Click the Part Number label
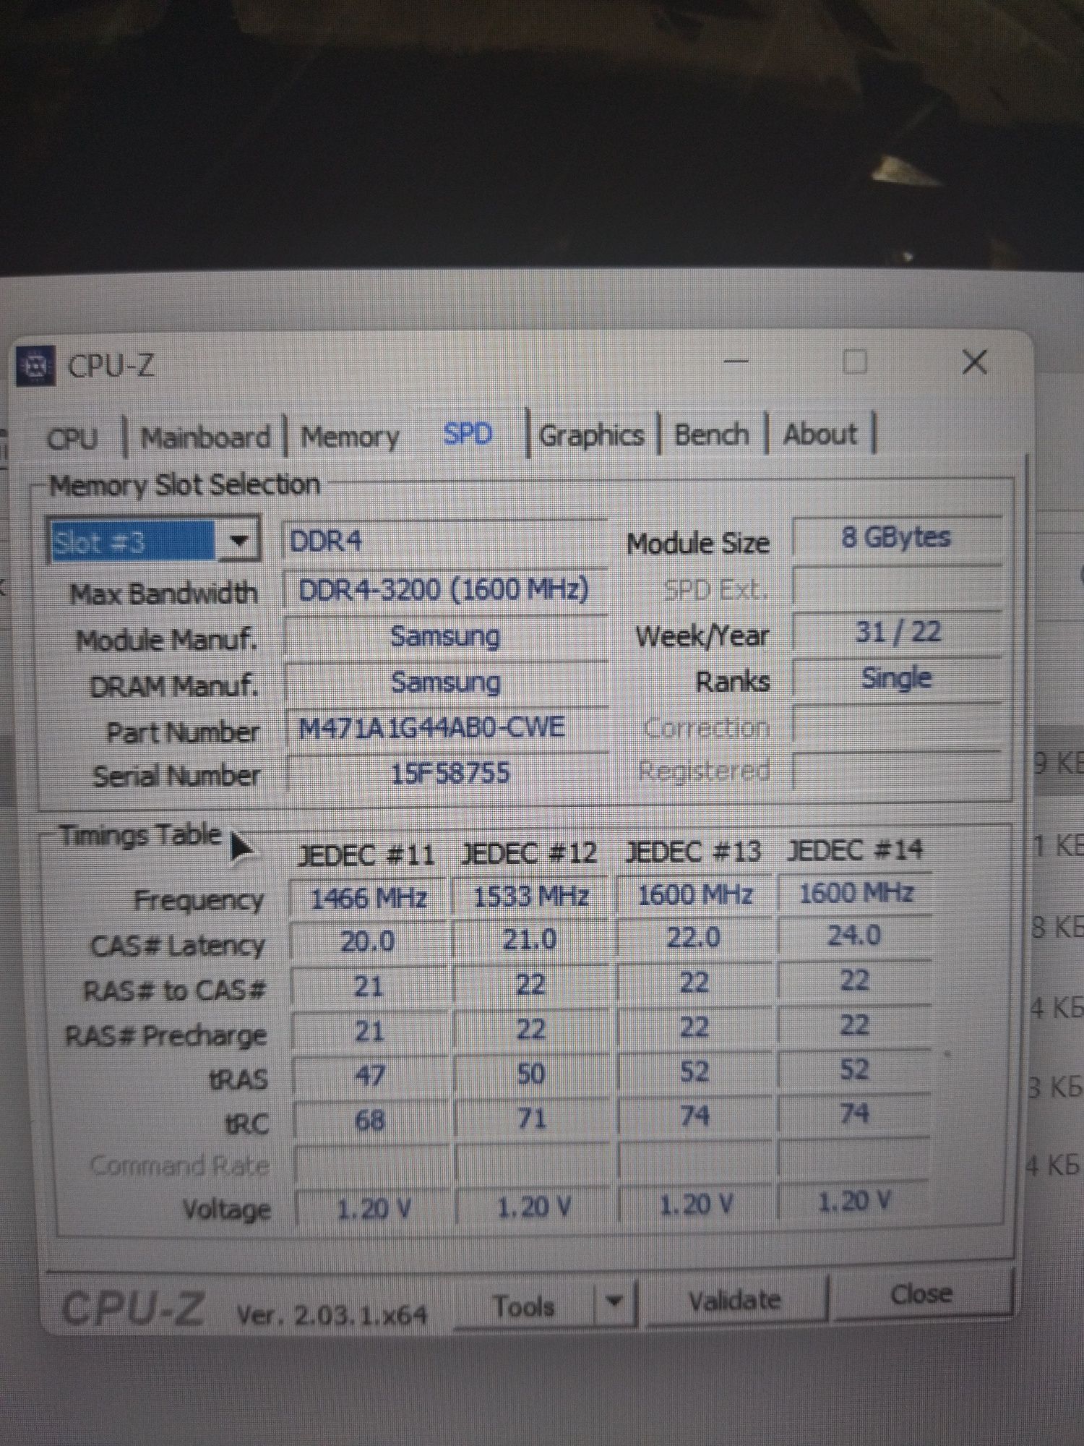This screenshot has height=1446, width=1084. [x=183, y=732]
